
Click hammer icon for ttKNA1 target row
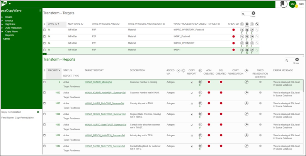coord(242,50)
